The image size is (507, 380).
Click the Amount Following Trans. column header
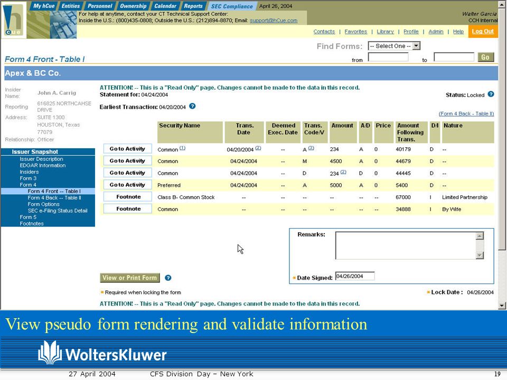[411, 132]
